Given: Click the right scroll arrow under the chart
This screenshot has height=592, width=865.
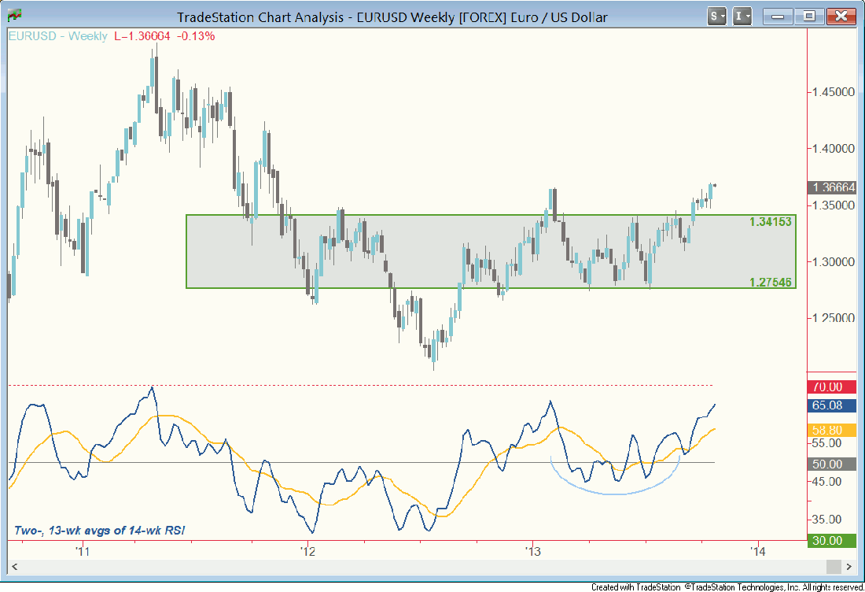Looking at the screenshot, I should point(848,567).
